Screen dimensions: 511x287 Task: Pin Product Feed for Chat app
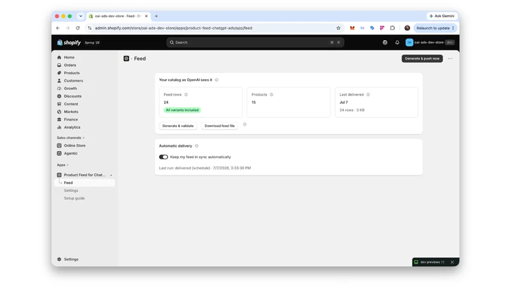[111, 175]
